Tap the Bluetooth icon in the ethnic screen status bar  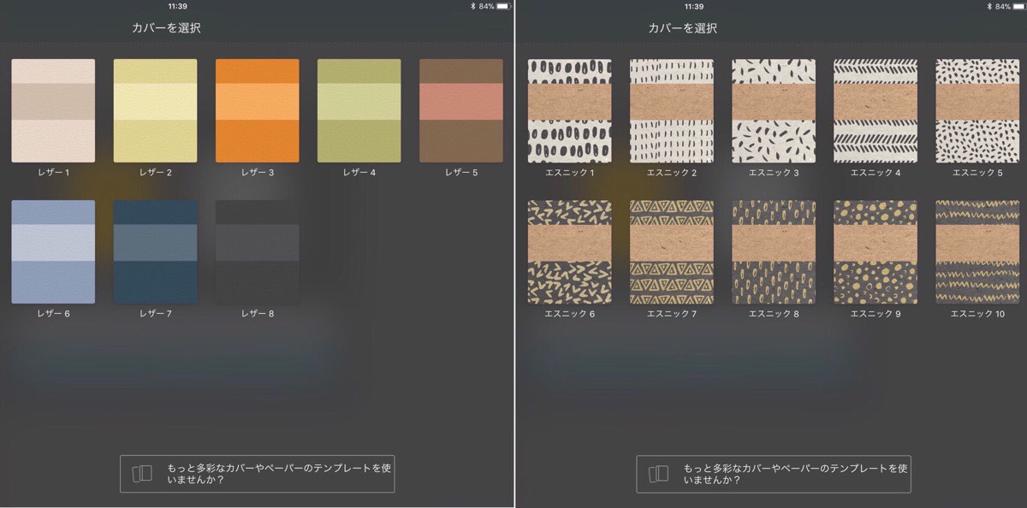(988, 6)
